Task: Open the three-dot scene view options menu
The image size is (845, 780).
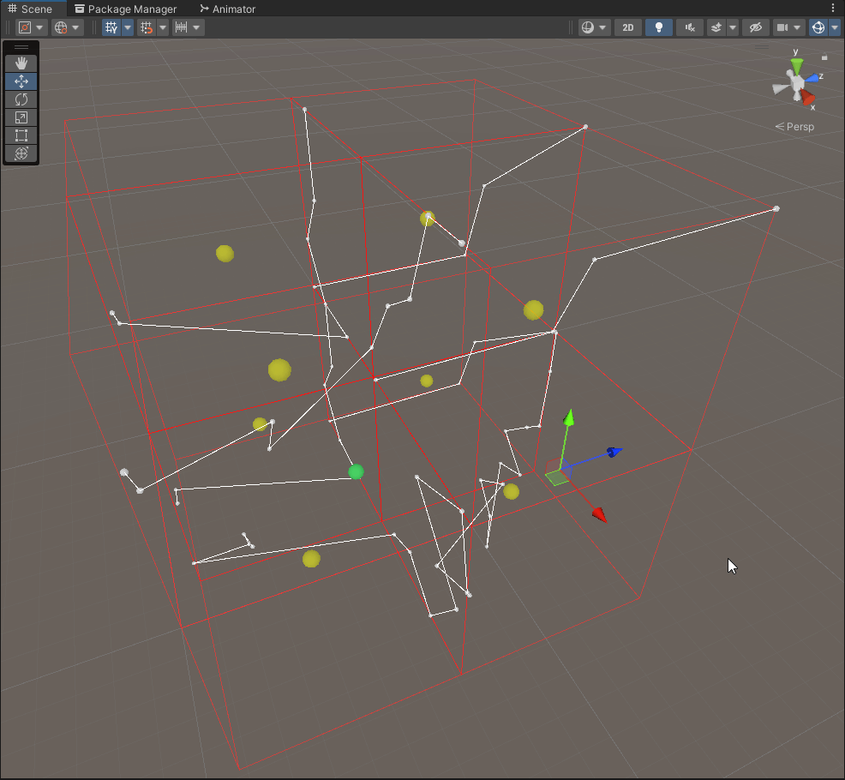Action: (833, 8)
